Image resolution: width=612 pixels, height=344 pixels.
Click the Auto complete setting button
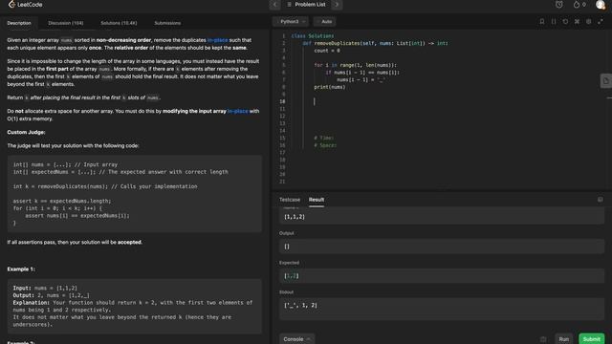325,21
